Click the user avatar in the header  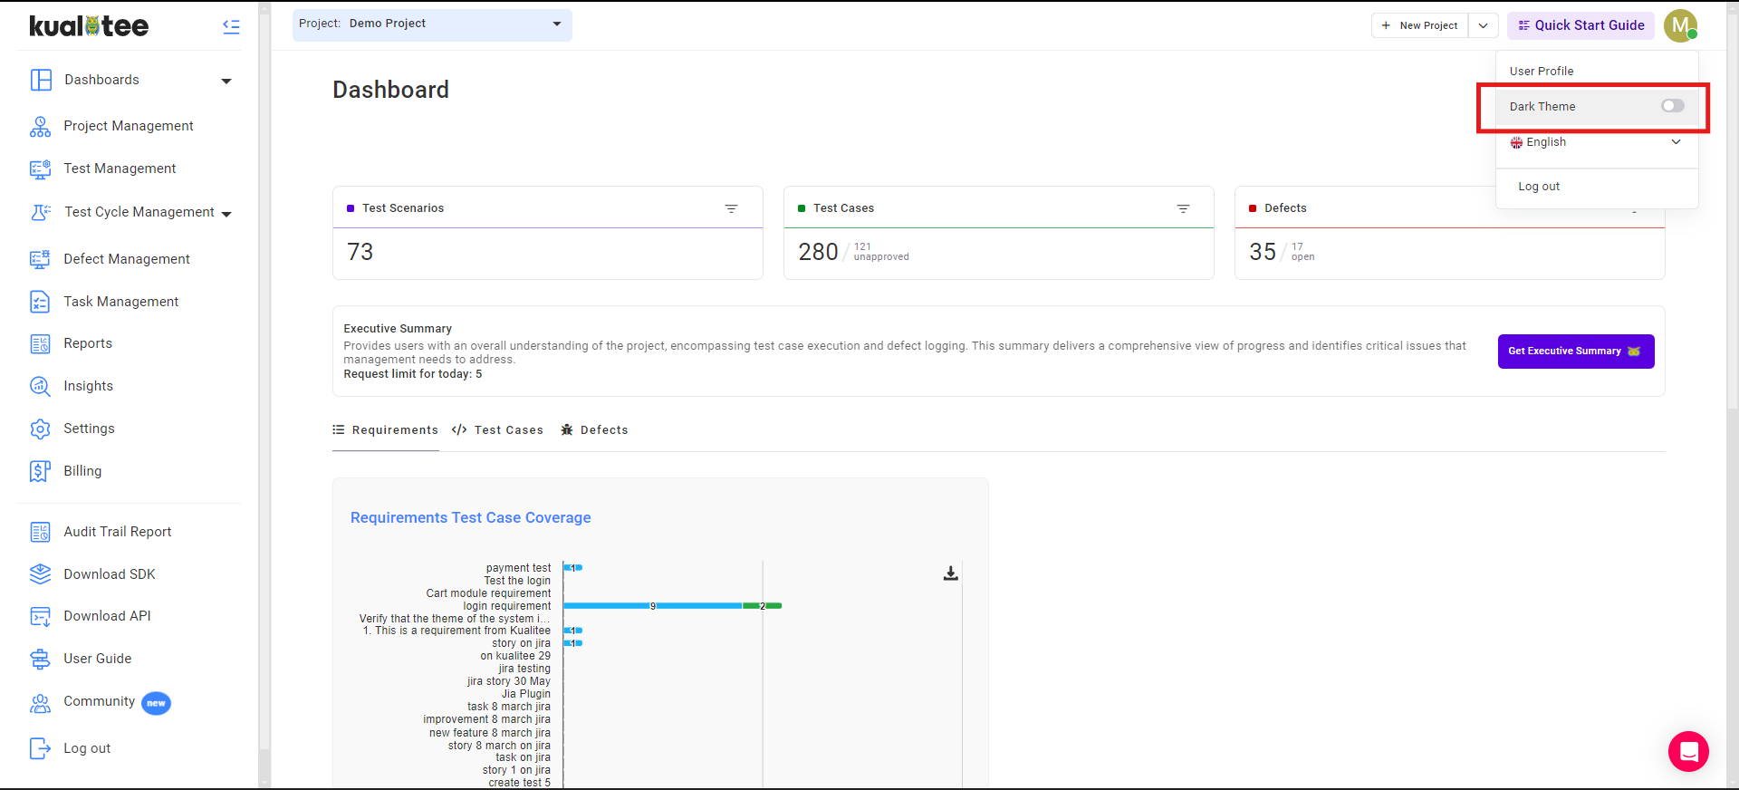(1679, 25)
